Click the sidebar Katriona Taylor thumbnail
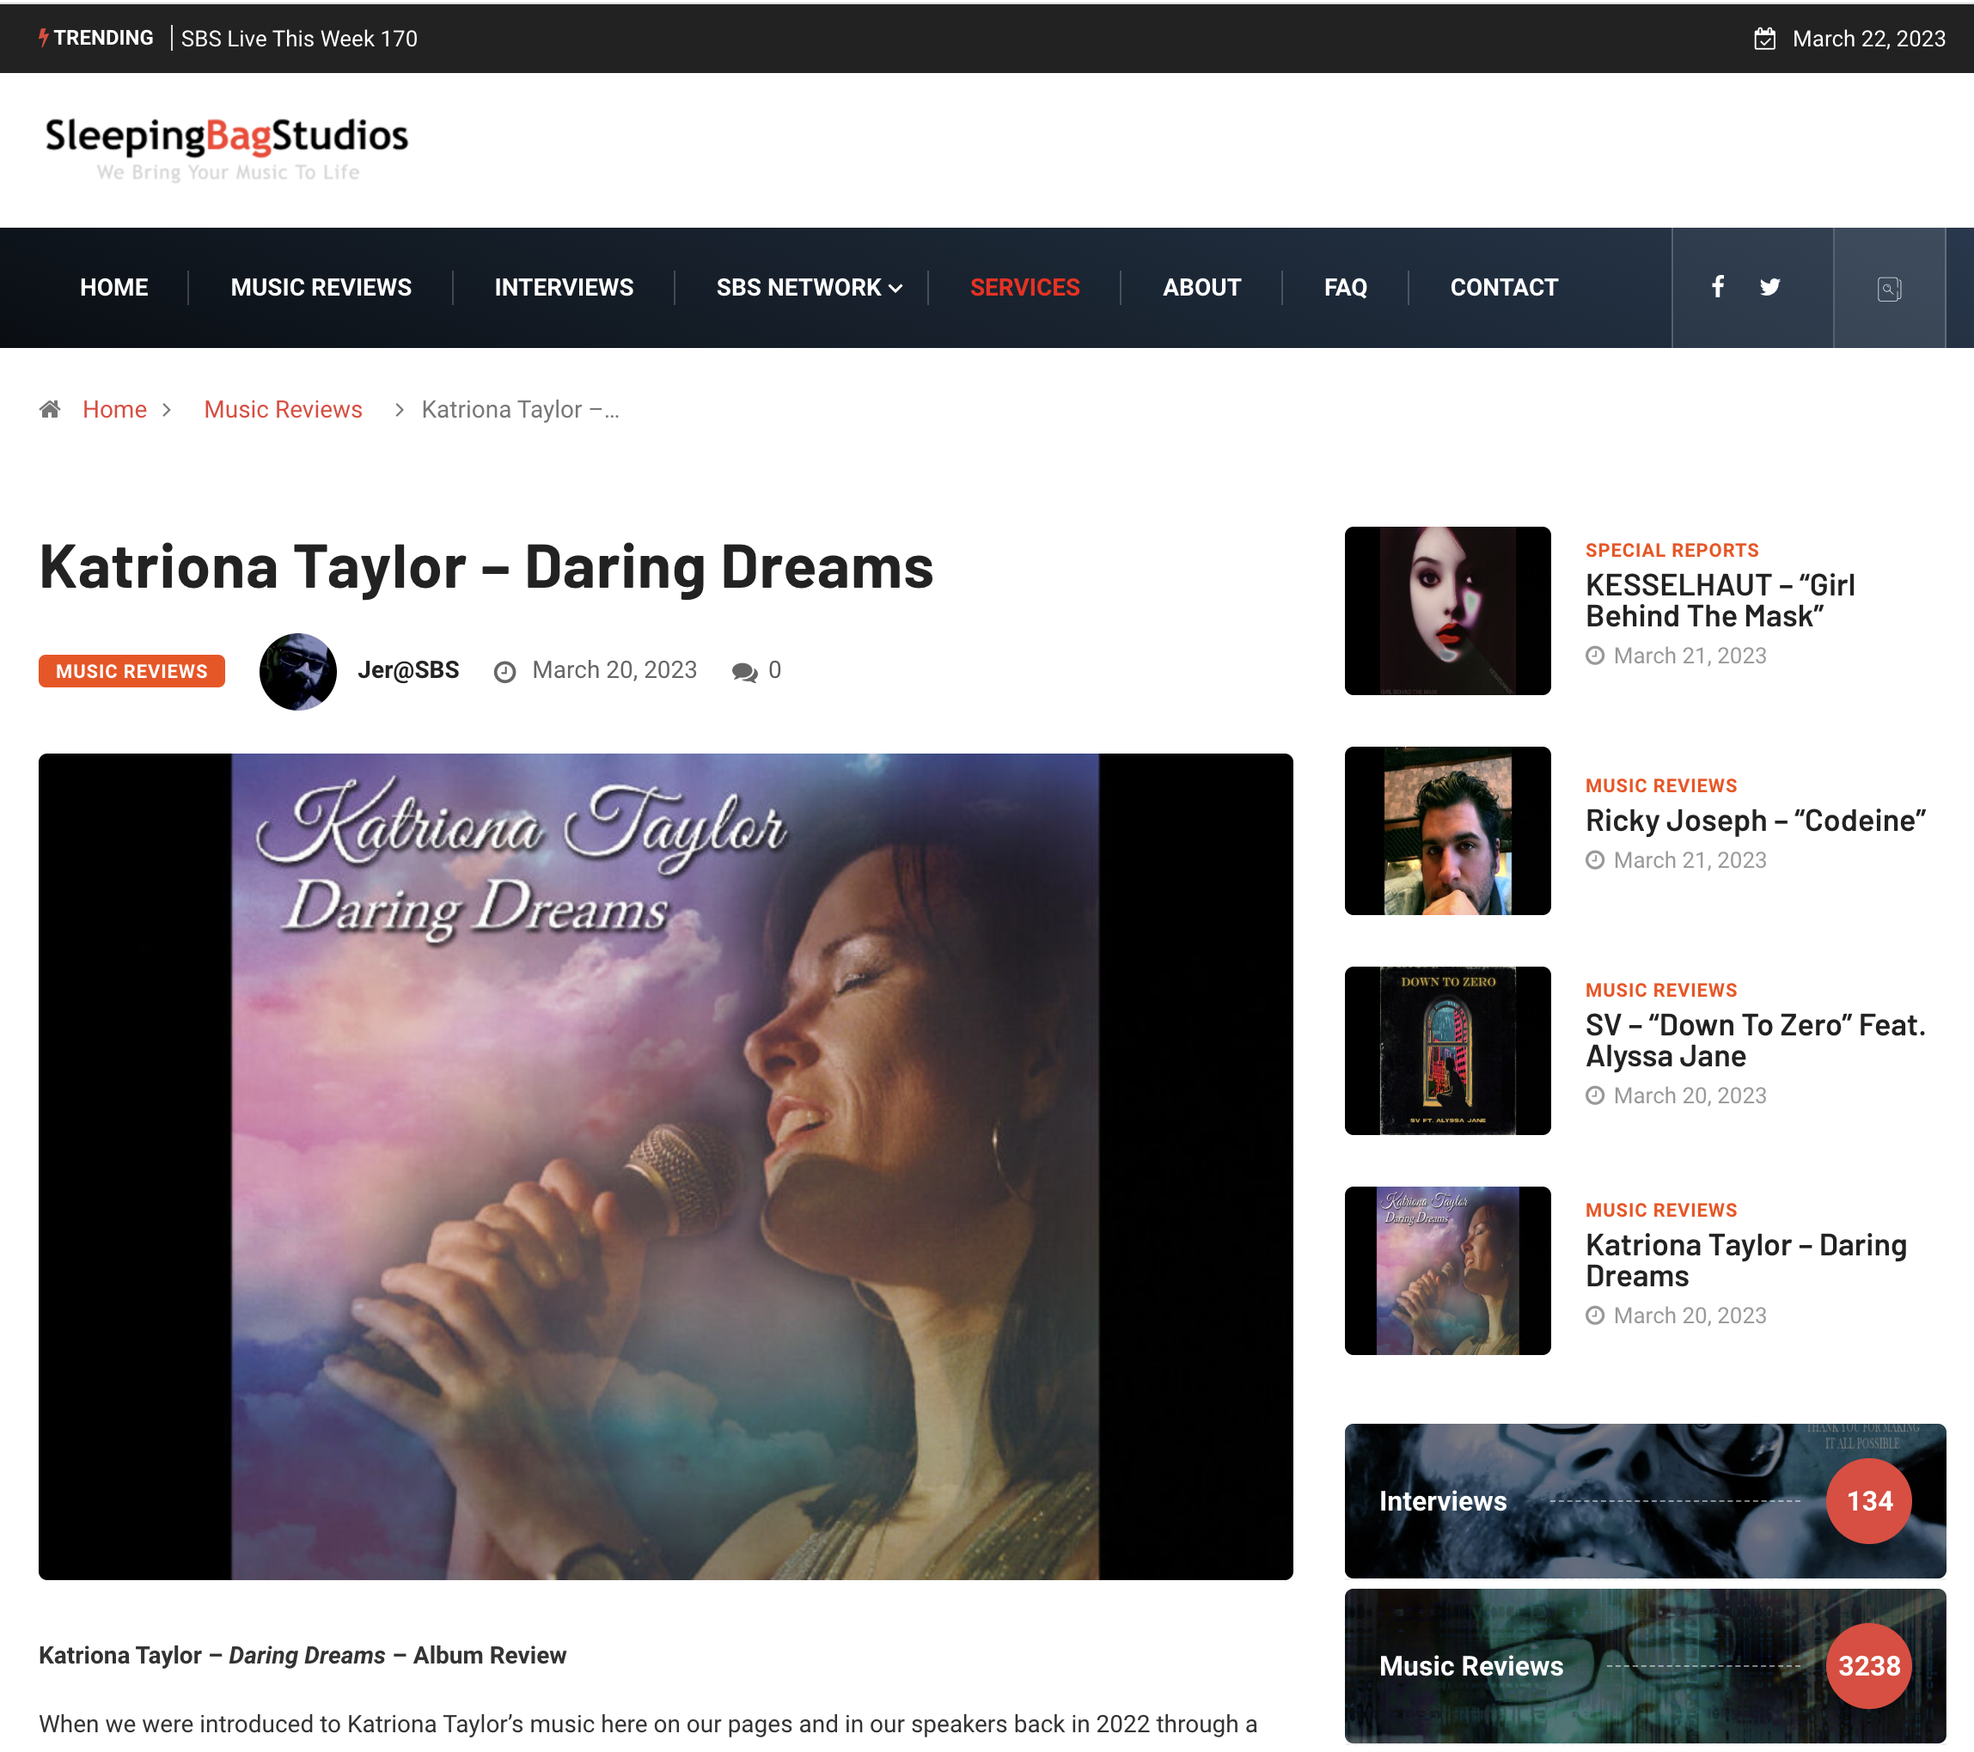 point(1446,1270)
